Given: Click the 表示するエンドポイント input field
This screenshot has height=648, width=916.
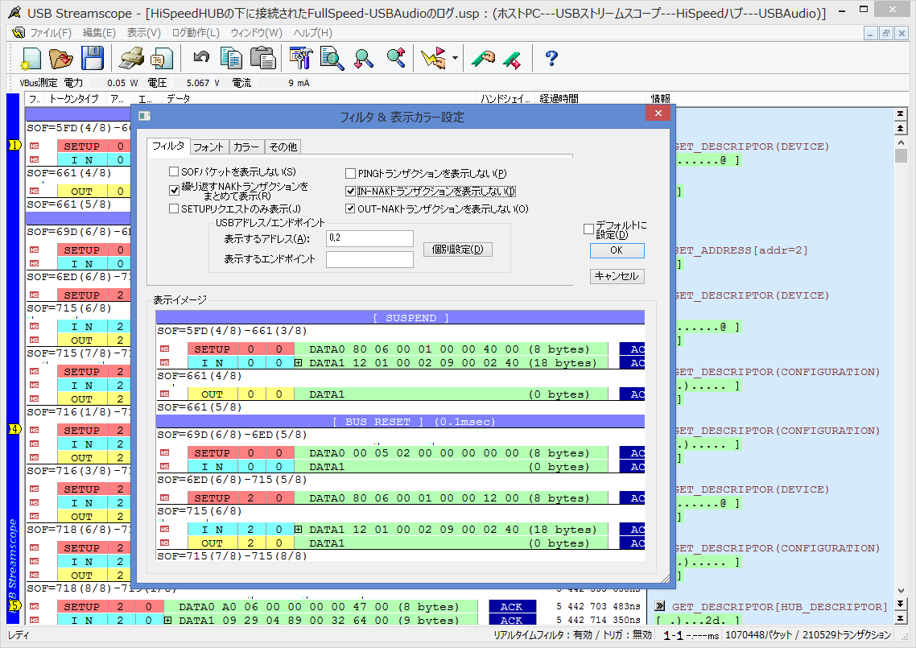Looking at the screenshot, I should point(369,259).
